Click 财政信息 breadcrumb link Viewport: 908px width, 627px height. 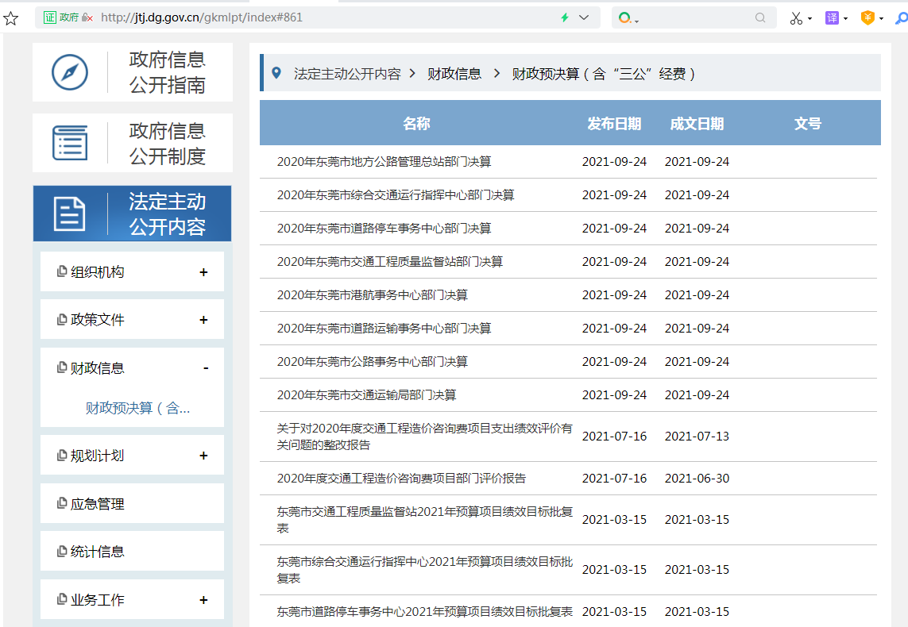(454, 74)
